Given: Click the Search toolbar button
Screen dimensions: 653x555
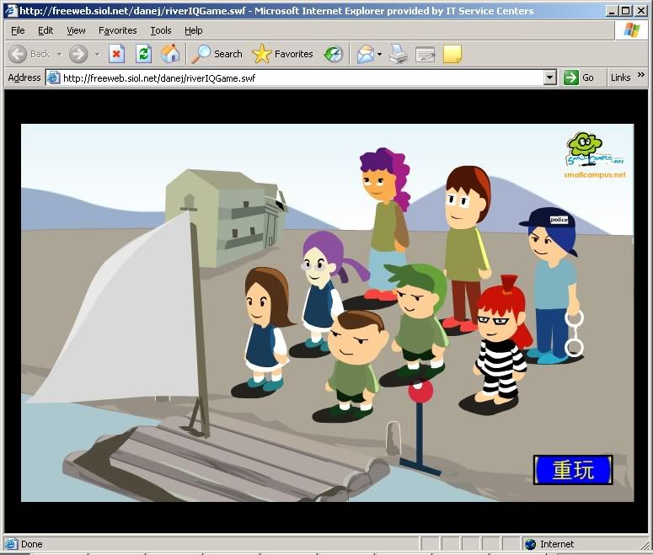Looking at the screenshot, I should click(x=217, y=54).
